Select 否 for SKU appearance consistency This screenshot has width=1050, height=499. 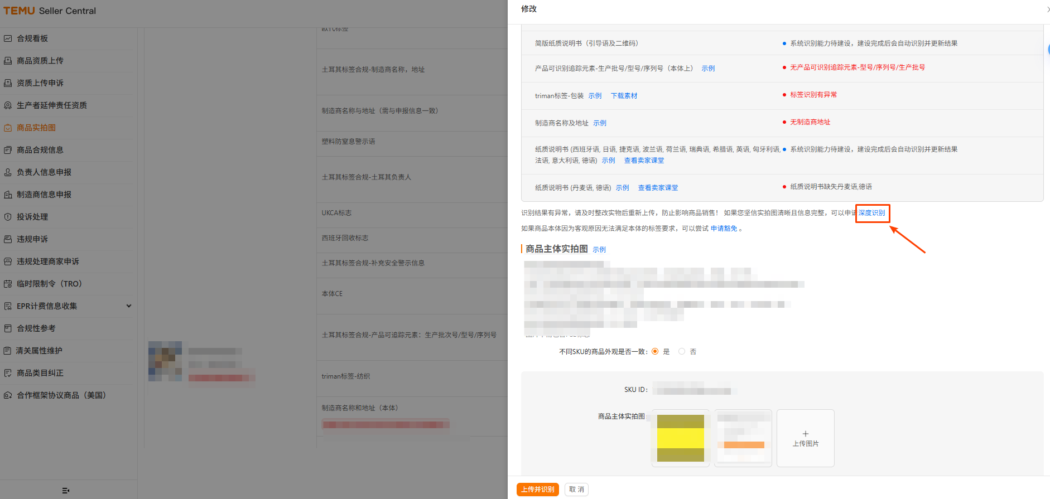click(x=682, y=351)
